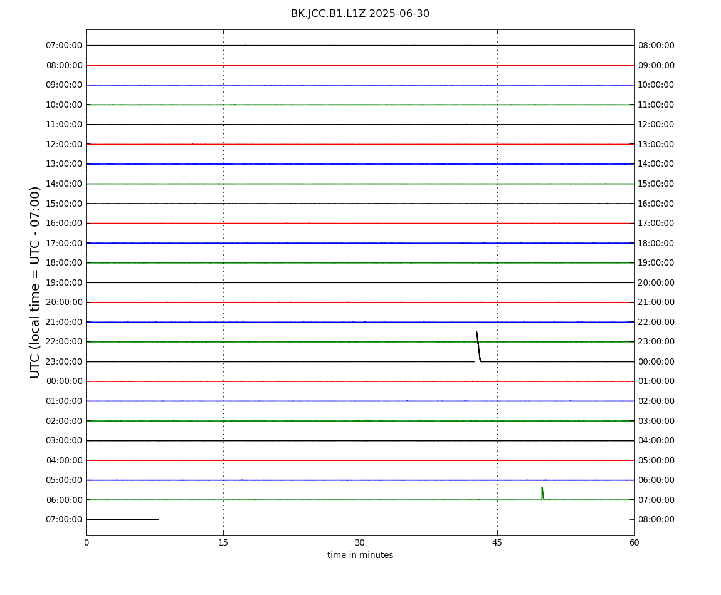Click the green spike on the 06:00:00 trace

[x=542, y=494]
